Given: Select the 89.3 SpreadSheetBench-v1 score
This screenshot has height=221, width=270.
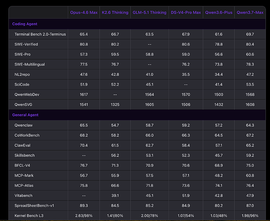Looking at the screenshot, I should point(84,206).
